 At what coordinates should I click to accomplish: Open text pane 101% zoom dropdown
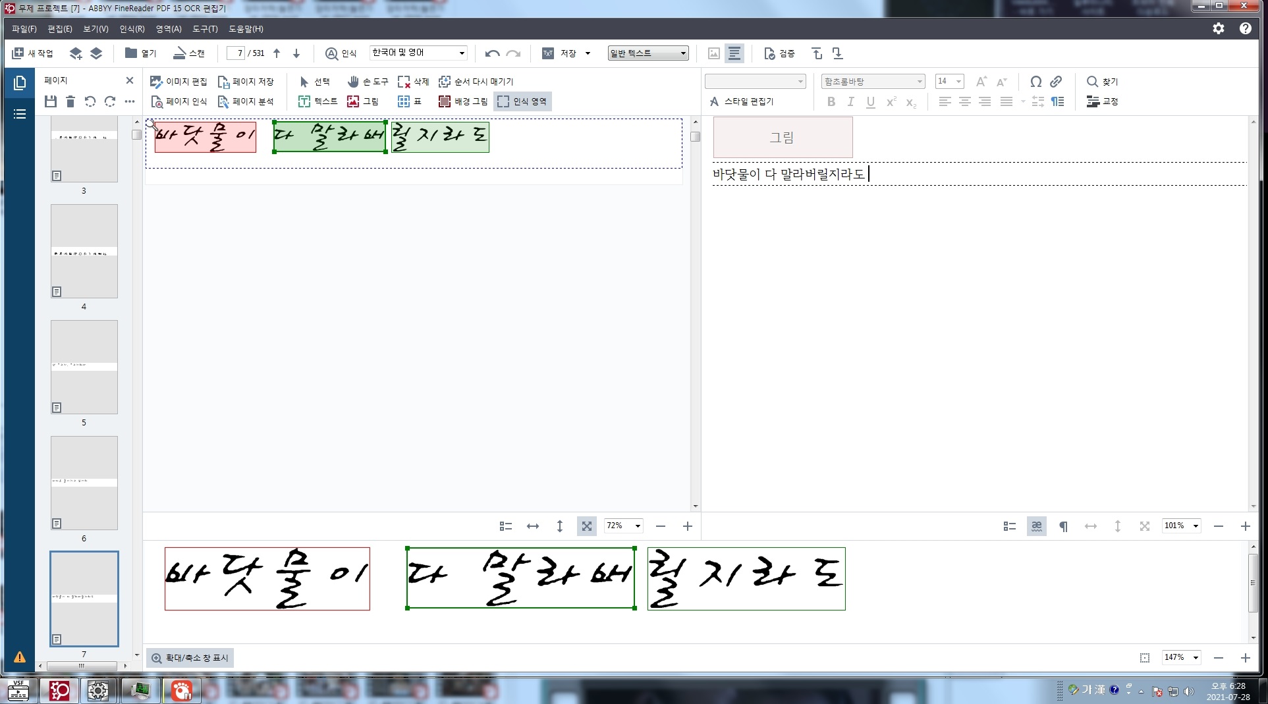coord(1196,526)
